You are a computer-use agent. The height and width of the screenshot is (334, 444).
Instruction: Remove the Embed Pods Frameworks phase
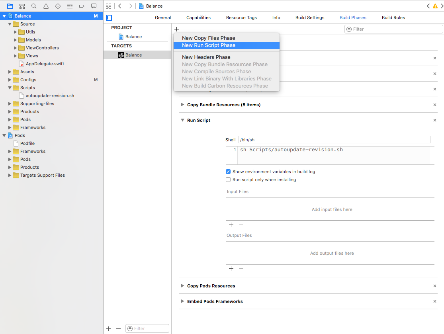coord(435,301)
